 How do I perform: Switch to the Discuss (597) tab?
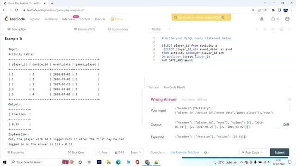(84, 29)
